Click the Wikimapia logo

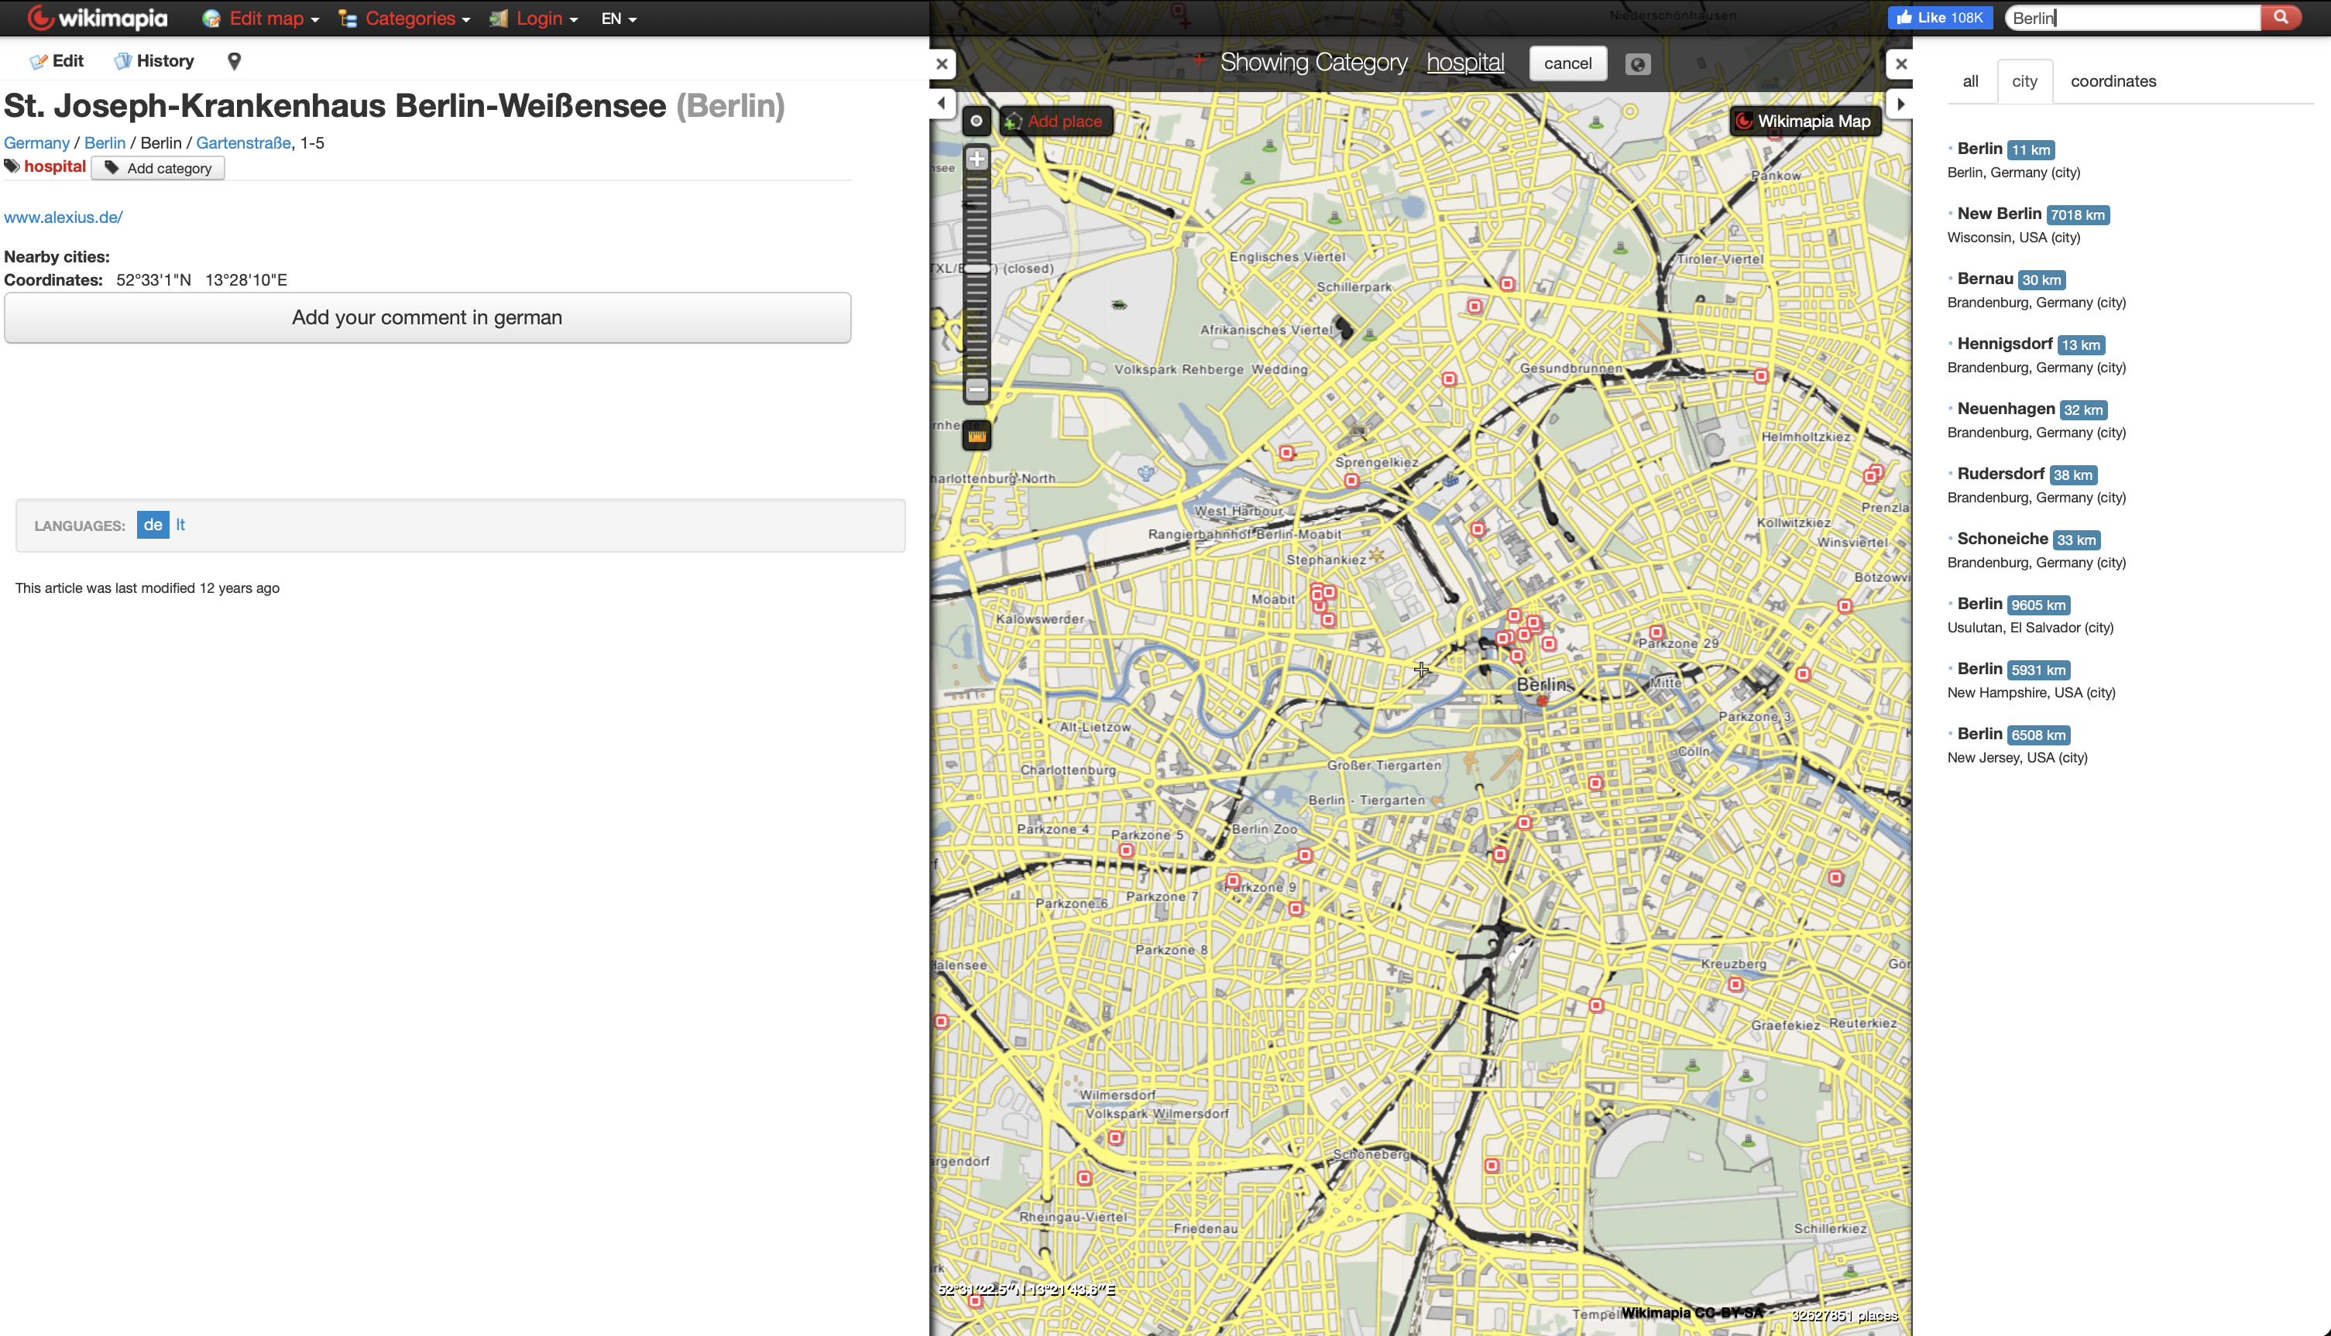(x=98, y=19)
